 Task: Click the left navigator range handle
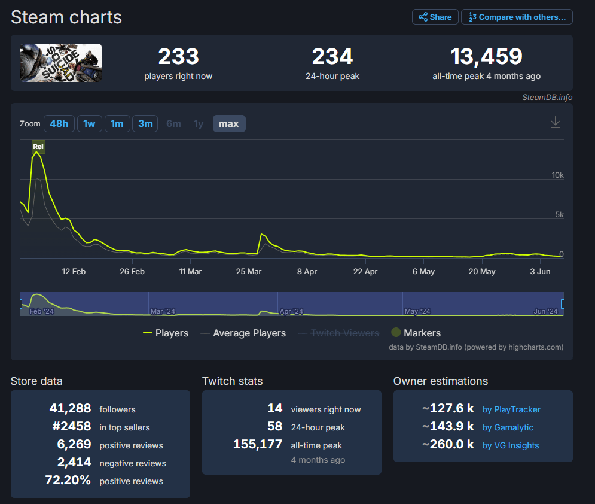[20, 303]
